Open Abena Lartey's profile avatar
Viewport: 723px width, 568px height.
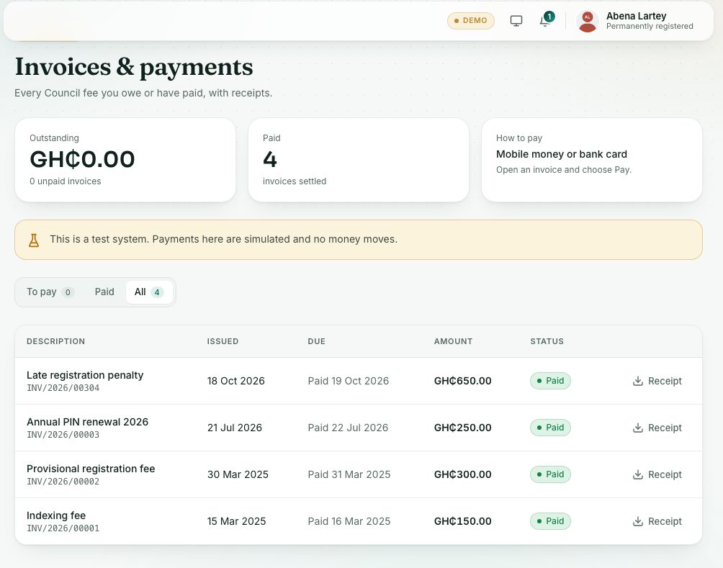(588, 21)
